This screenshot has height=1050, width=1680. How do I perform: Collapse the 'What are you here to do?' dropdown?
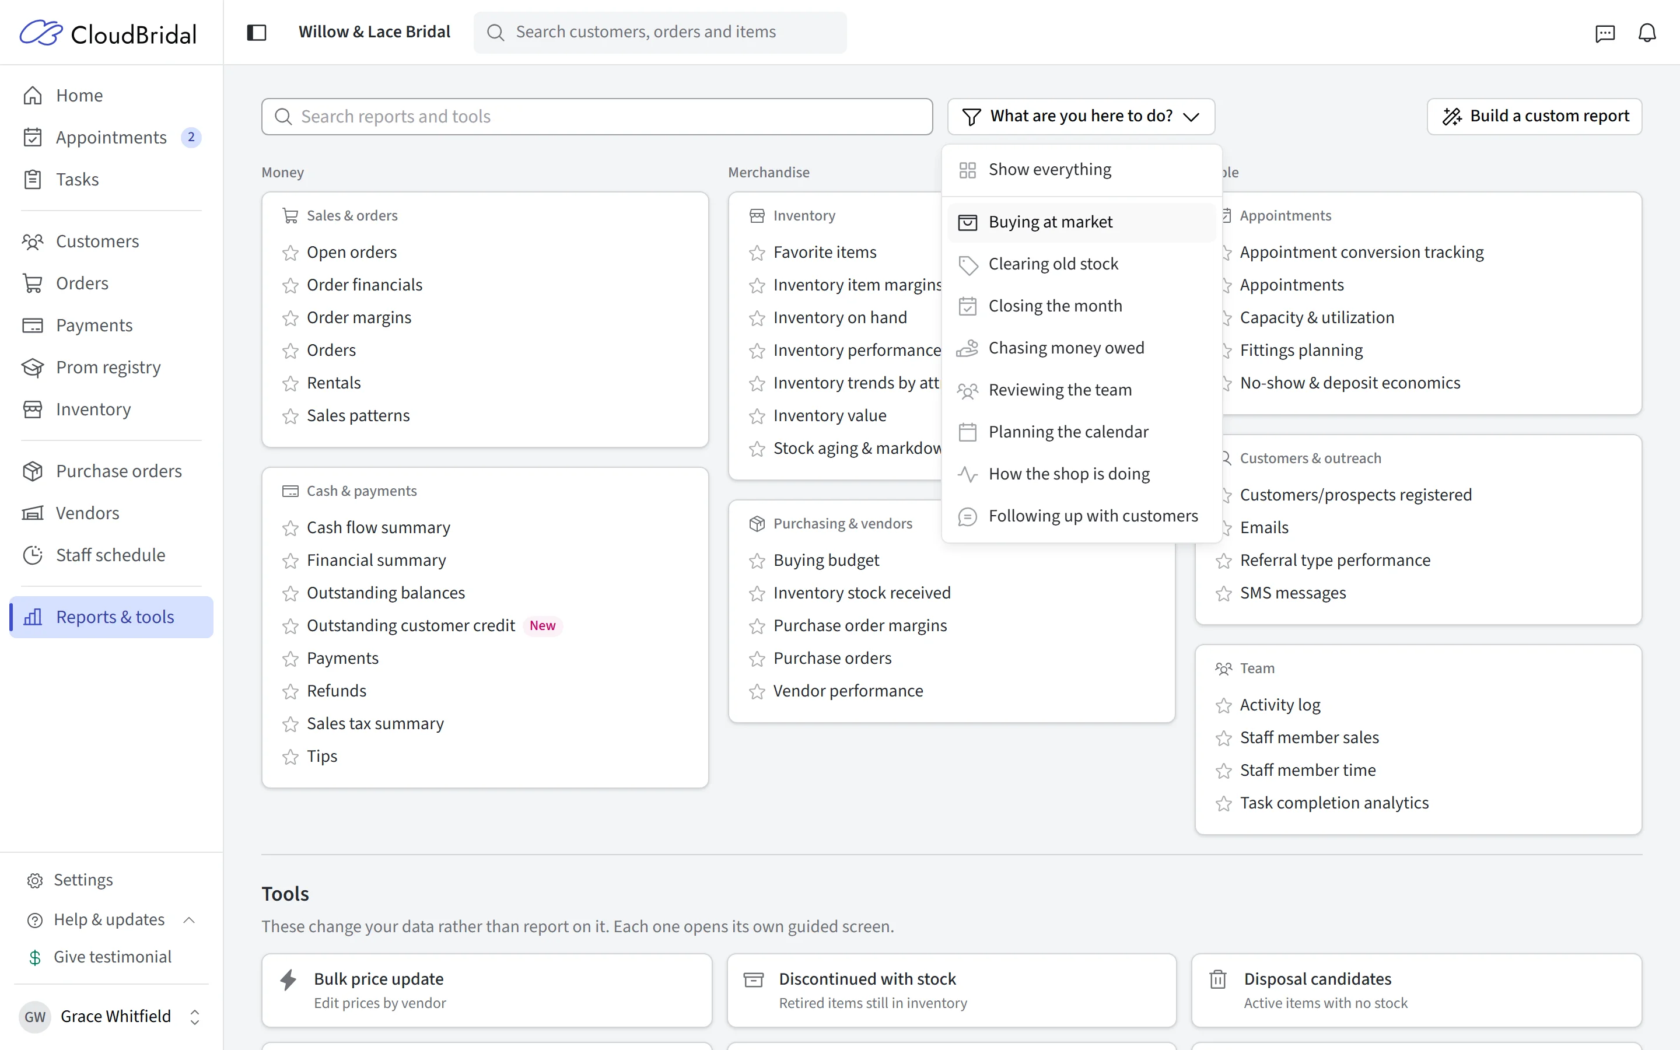[1081, 116]
